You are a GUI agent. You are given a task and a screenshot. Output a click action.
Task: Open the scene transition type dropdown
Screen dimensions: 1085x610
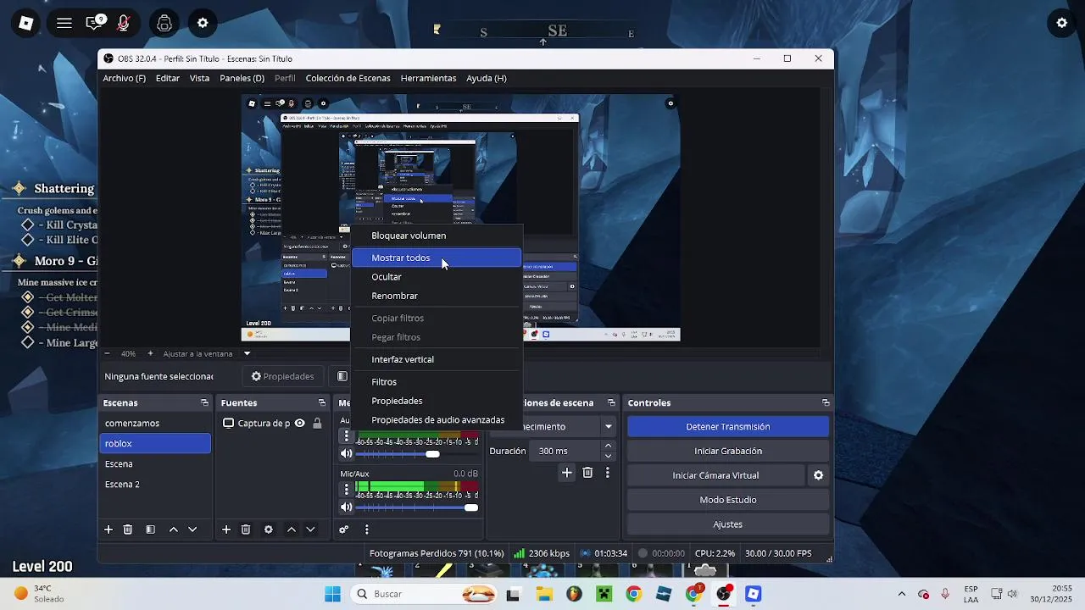(x=608, y=426)
